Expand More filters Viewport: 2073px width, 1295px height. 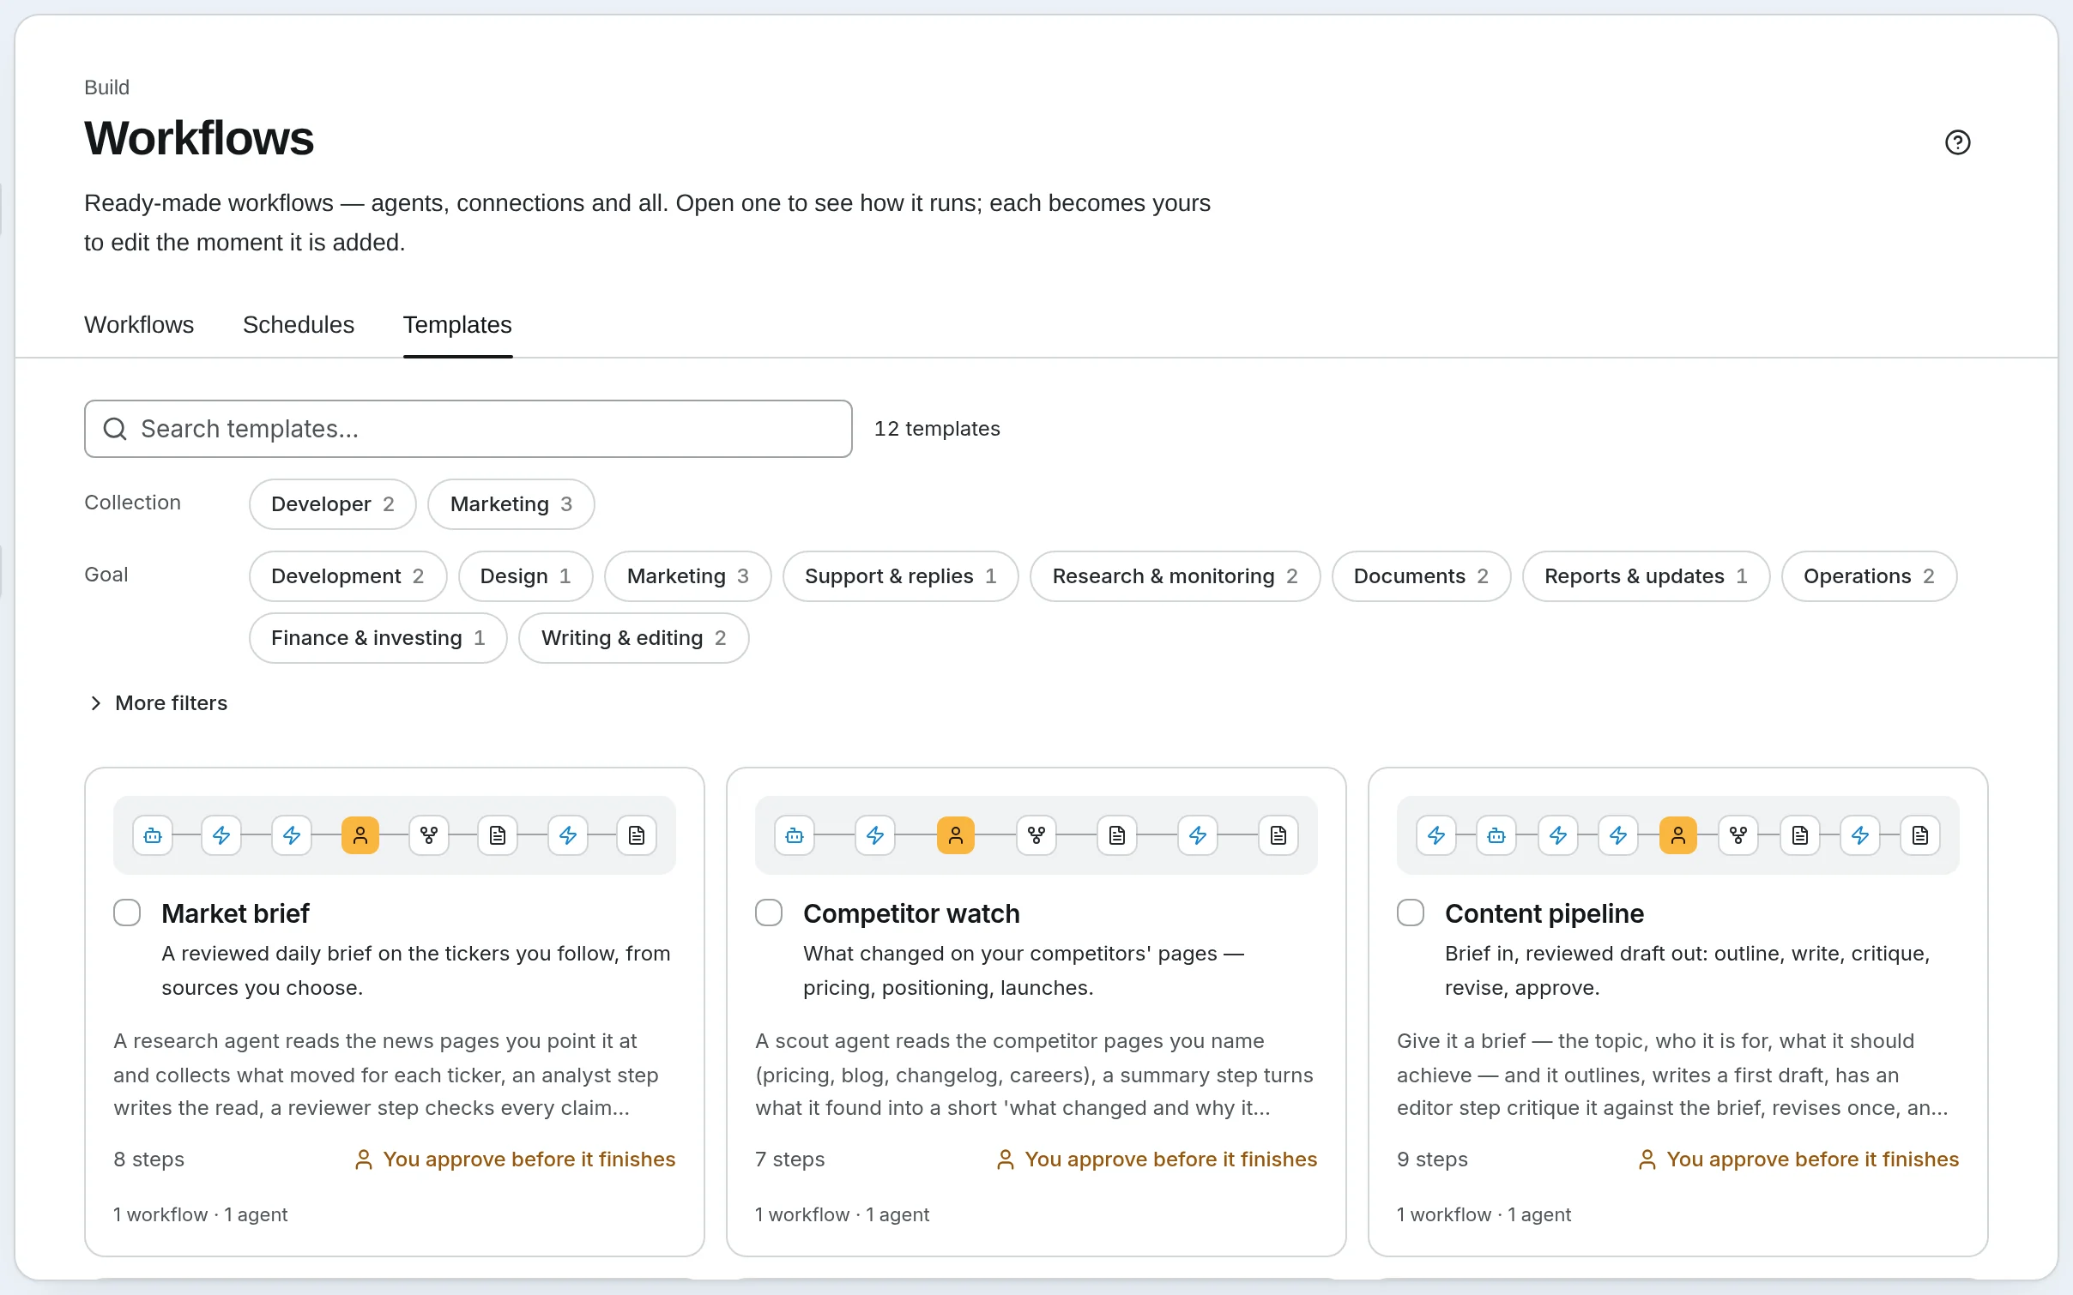(159, 703)
